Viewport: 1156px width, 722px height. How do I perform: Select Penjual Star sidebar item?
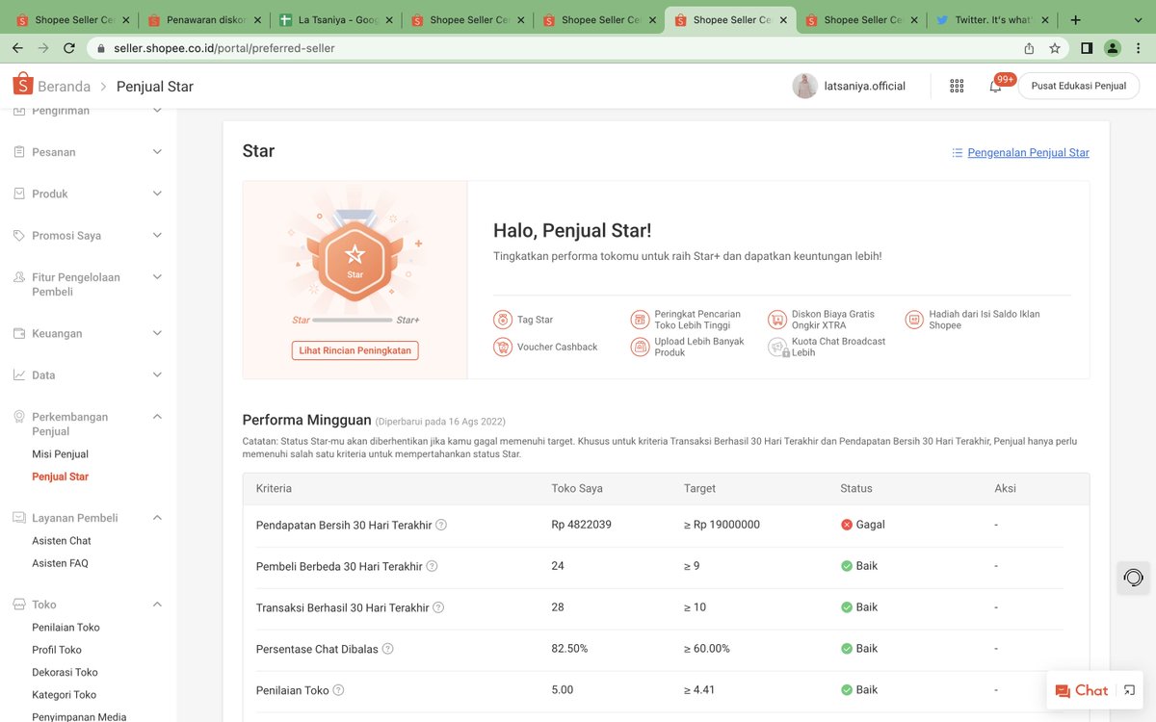pos(60,477)
